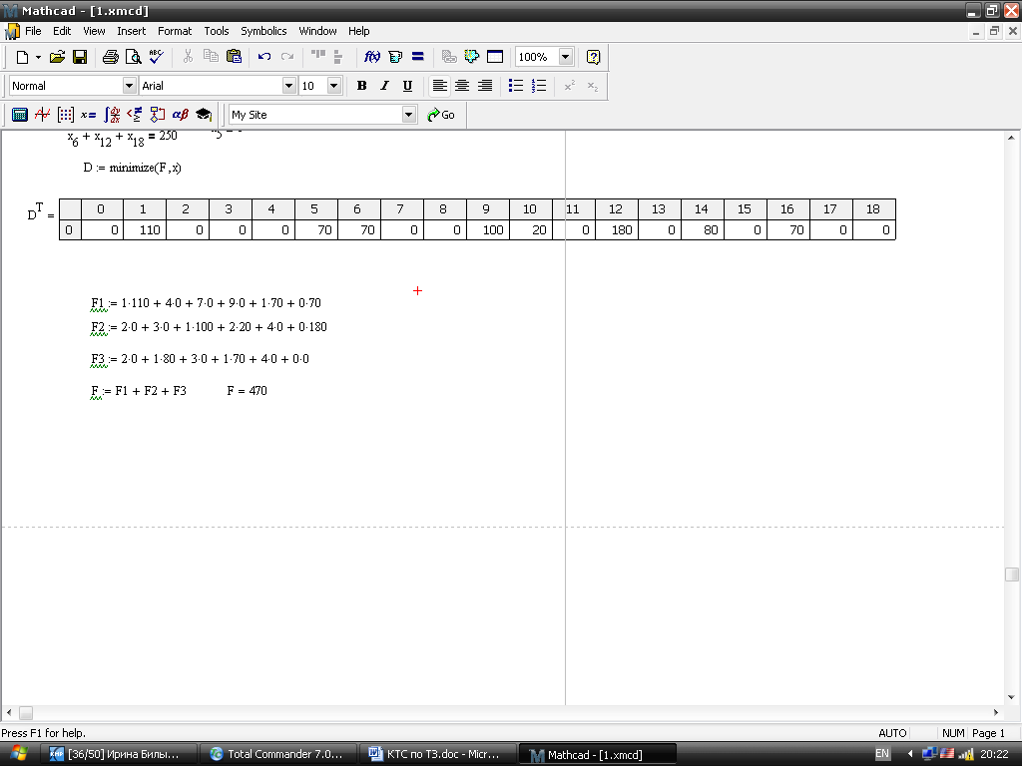Click Insert Hyperlink icon
The image size is (1022, 766).
[x=449, y=57]
